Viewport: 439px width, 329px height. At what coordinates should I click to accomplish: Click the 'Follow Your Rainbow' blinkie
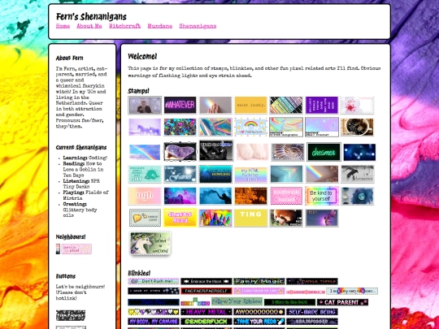coord(237,301)
